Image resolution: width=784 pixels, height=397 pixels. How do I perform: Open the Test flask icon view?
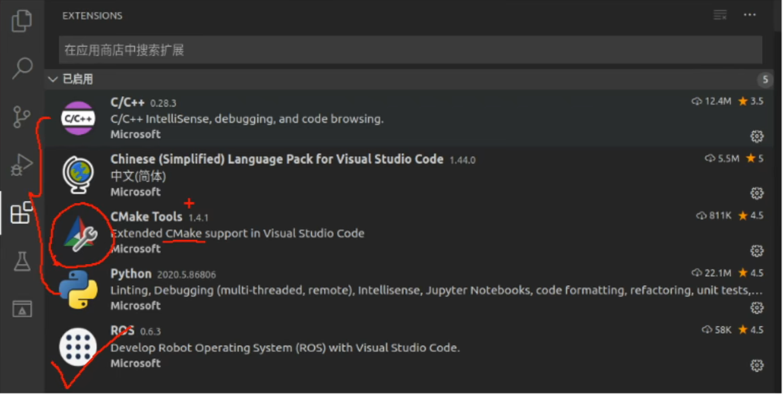click(22, 261)
